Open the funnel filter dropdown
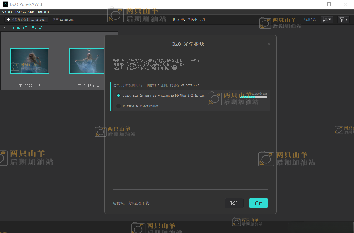This screenshot has width=354, height=233. (x=343, y=19)
